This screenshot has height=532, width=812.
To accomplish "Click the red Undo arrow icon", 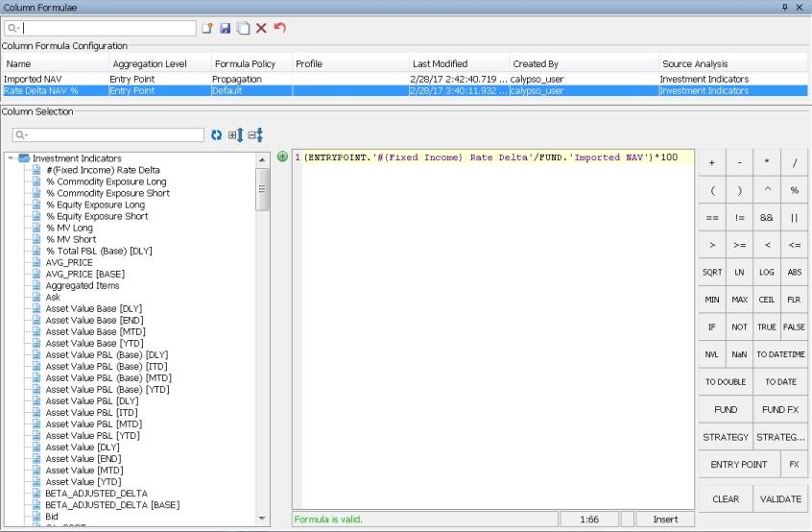I will click(280, 28).
